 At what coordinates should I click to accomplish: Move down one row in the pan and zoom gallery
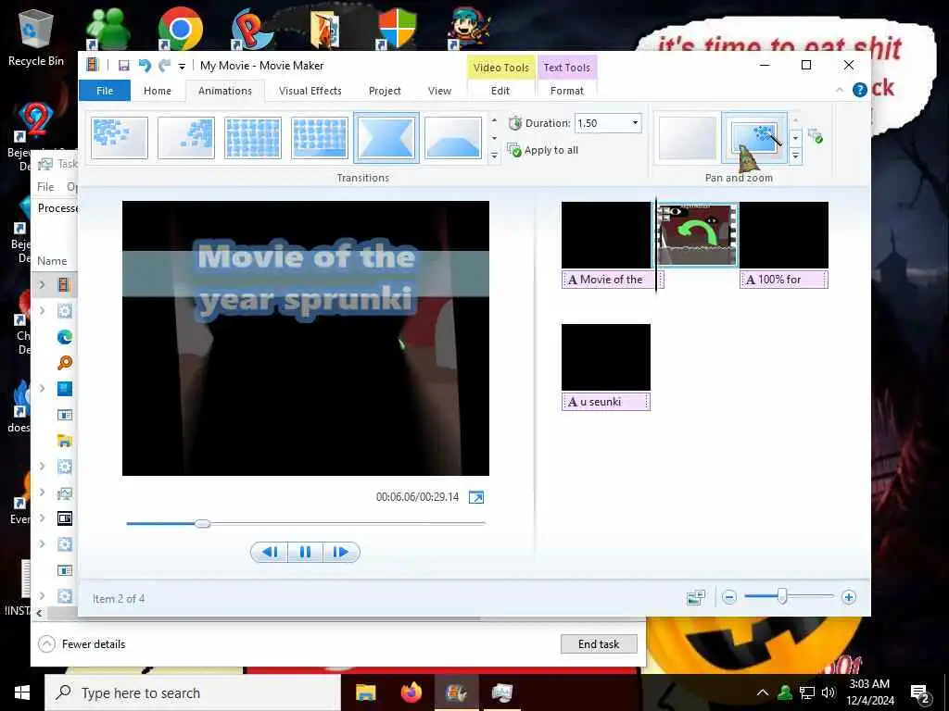795,138
